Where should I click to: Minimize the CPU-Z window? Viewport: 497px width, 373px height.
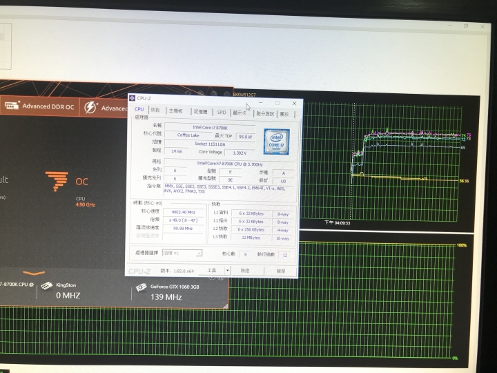(261, 102)
